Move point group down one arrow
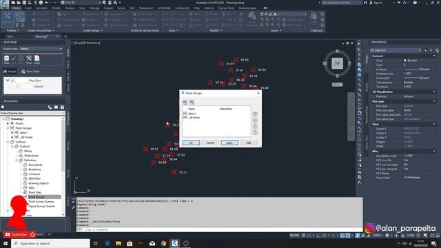Image resolution: width=441 pixels, height=248 pixels. click(x=255, y=126)
